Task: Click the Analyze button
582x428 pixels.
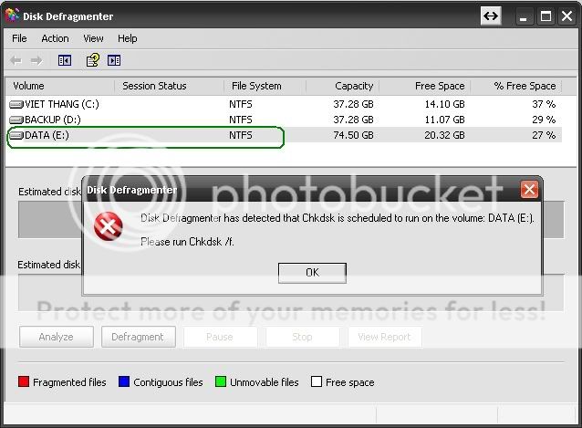Action: [x=56, y=337]
